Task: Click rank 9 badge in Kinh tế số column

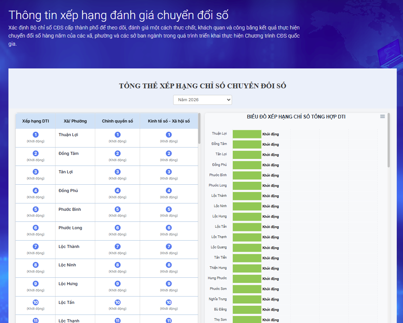Action: click(169, 284)
